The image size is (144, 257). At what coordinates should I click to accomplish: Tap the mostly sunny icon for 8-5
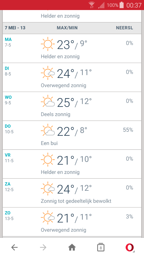point(48,73)
